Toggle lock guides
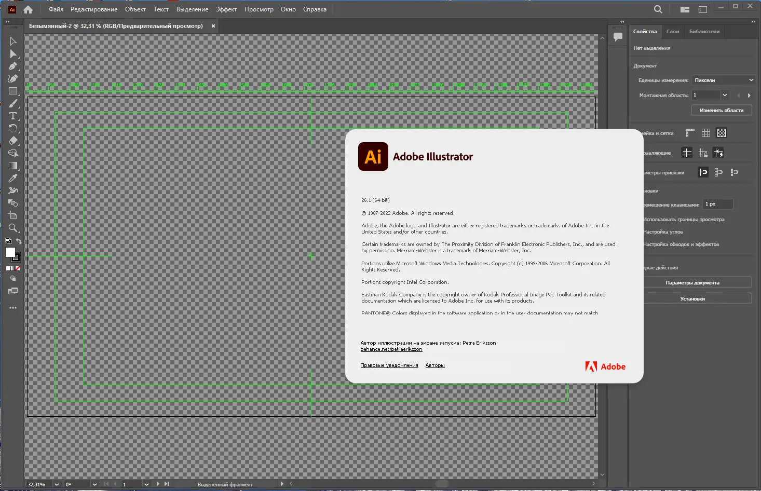This screenshot has height=491, width=761. pos(703,153)
